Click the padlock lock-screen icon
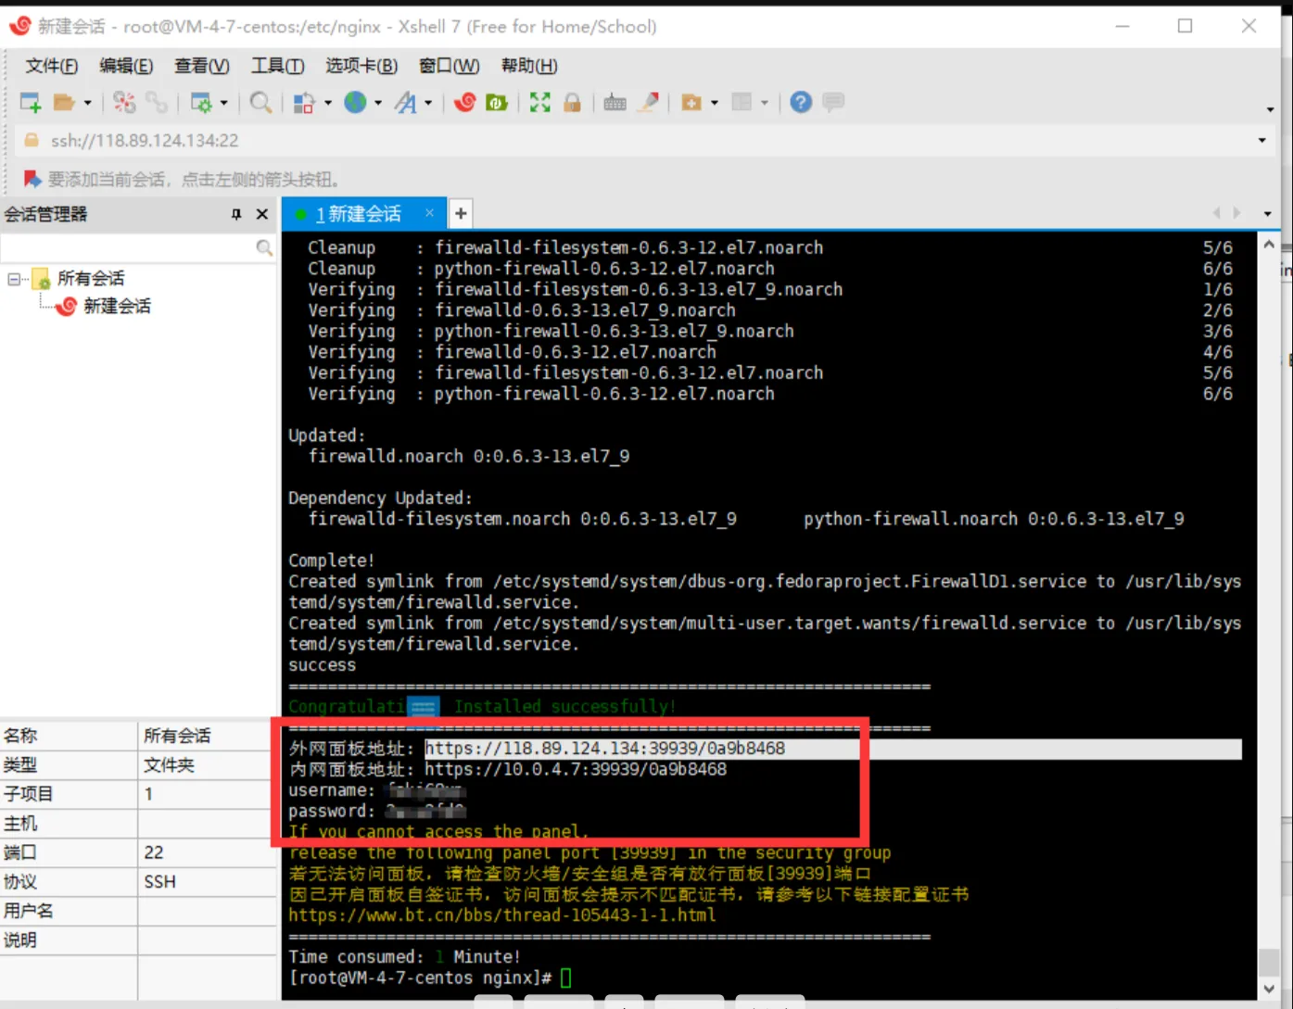This screenshot has width=1293, height=1009. (572, 103)
